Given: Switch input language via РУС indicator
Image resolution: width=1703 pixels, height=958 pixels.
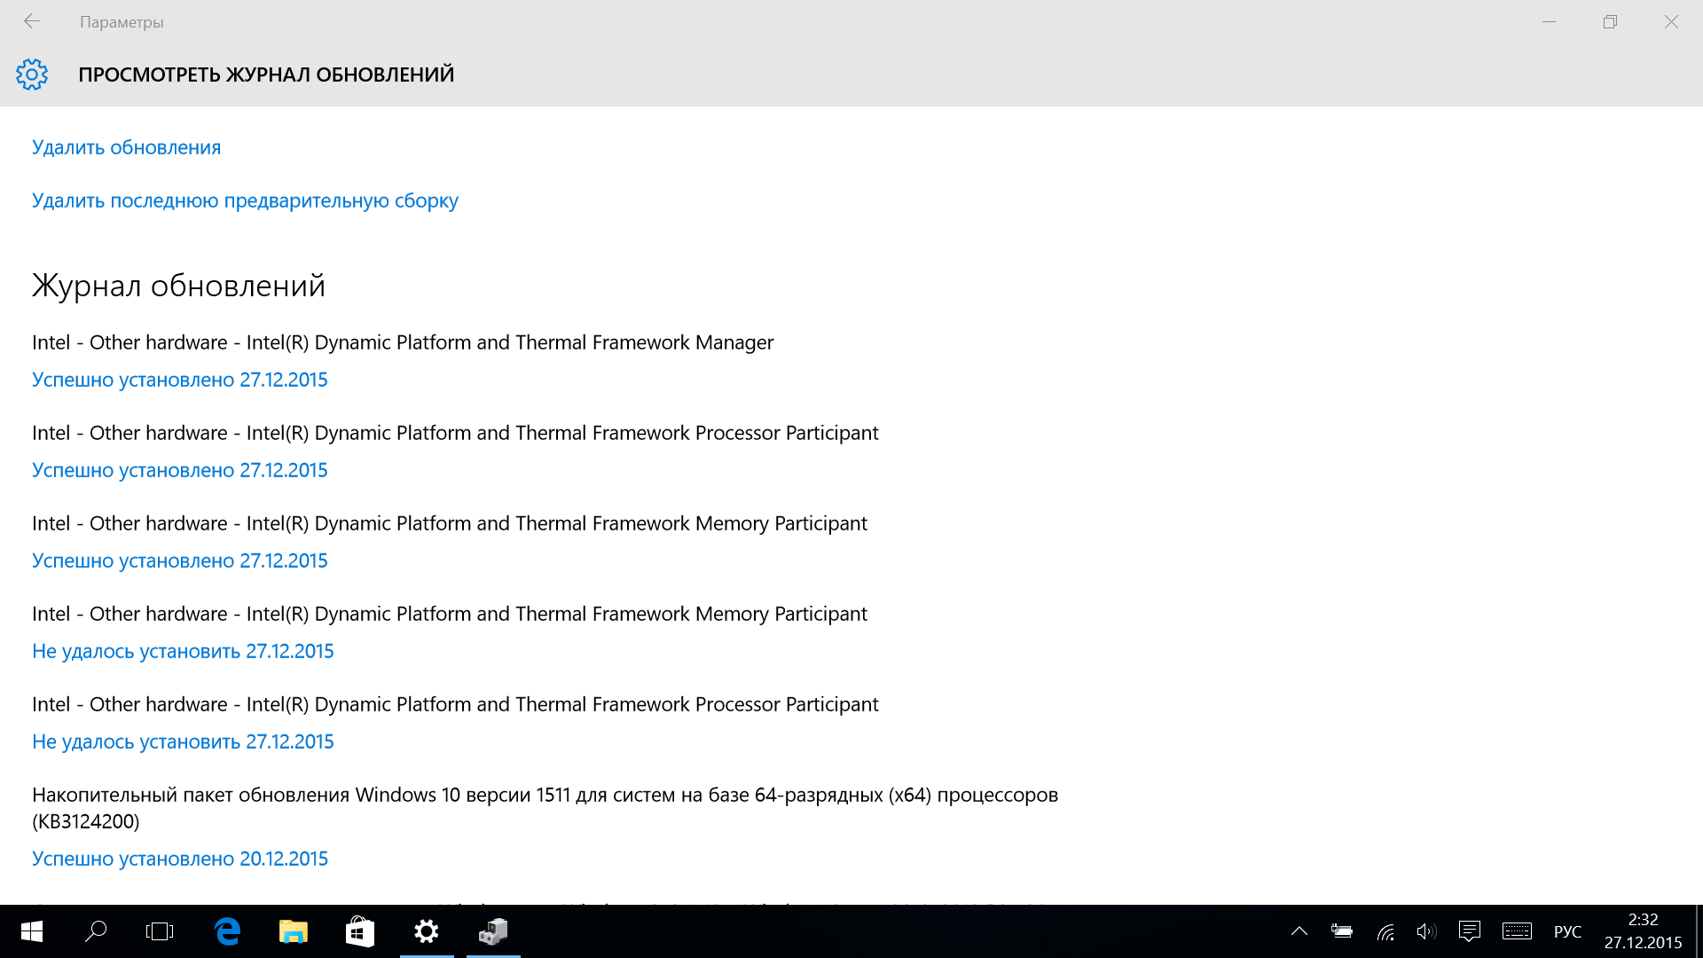Looking at the screenshot, I should (1567, 932).
